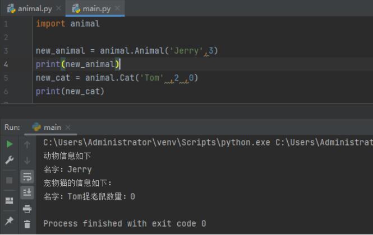Pin the Run tab
Image resolution: width=373 pixels, height=235 pixels.
(x=10, y=220)
